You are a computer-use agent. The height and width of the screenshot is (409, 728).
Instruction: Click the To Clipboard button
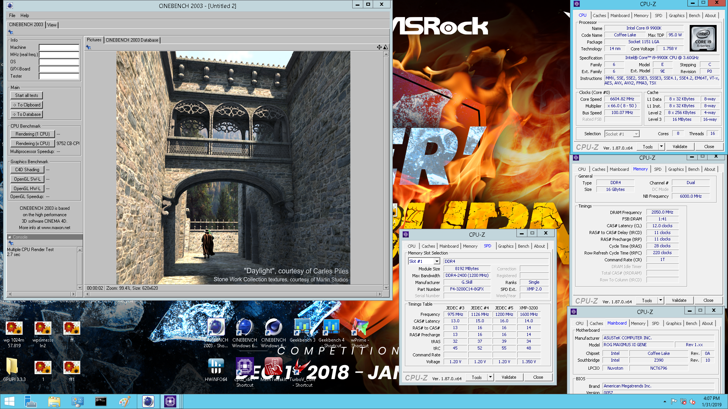(27, 105)
